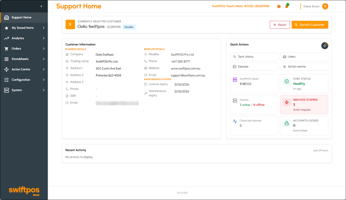Viewport: 346px width, 200px height.
Task: Click the www.swiftpos.com.au website text
Action: pyautogui.click(x=185, y=68)
